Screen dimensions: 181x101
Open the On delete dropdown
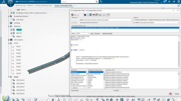click(x=160, y=22)
